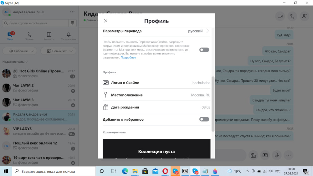Click the Profile dialog scrollbar
Image resolution: width=313 pixels, height=176 pixels.
click(213, 104)
